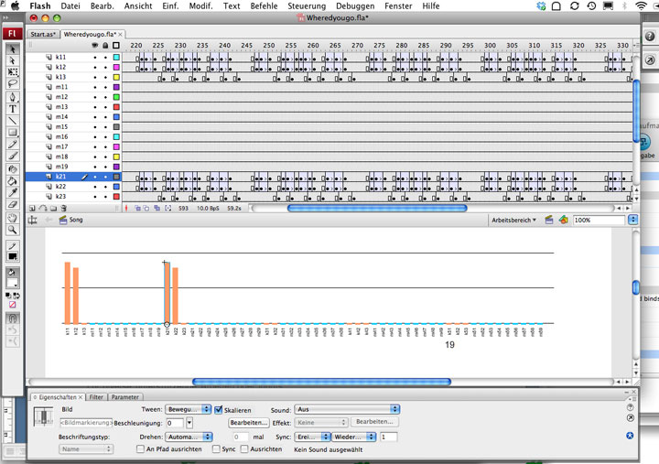Image resolution: width=659 pixels, height=464 pixels.
Task: Click insert layer icon below layers
Action: pyautogui.click(x=32, y=208)
